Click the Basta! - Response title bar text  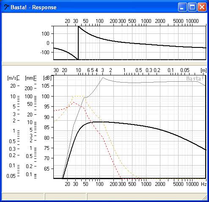pos(33,7)
